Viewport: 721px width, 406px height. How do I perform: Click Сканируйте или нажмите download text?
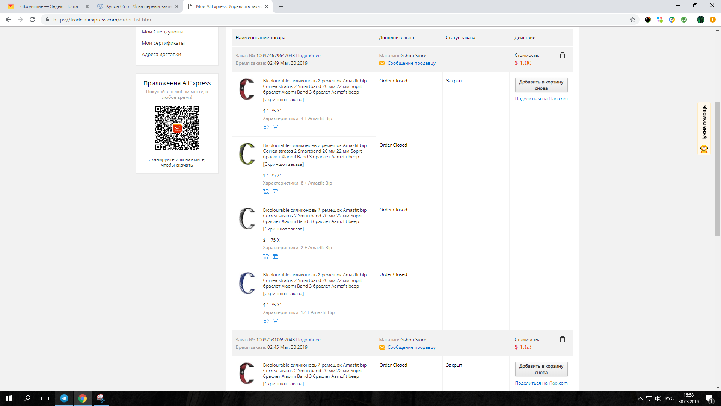pos(177,162)
